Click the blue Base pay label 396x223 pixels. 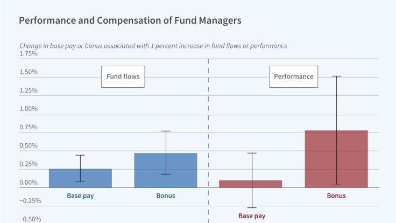80,196
